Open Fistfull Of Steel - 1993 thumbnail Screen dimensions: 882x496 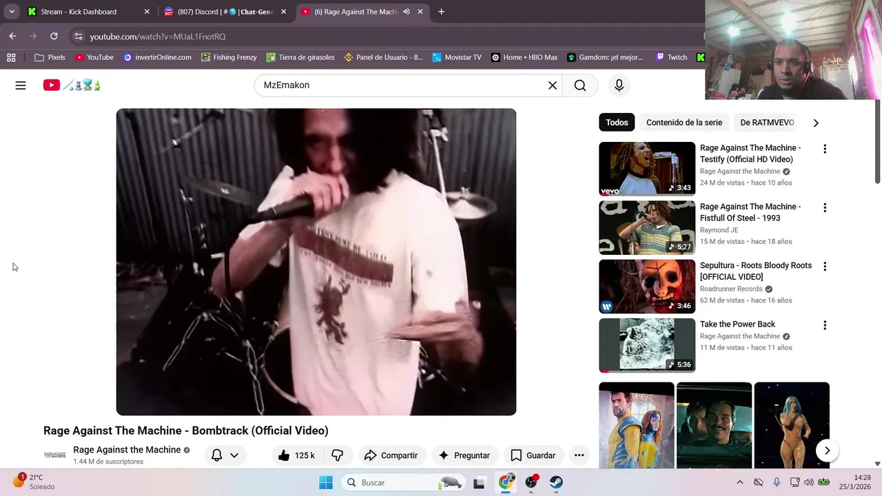pos(647,227)
